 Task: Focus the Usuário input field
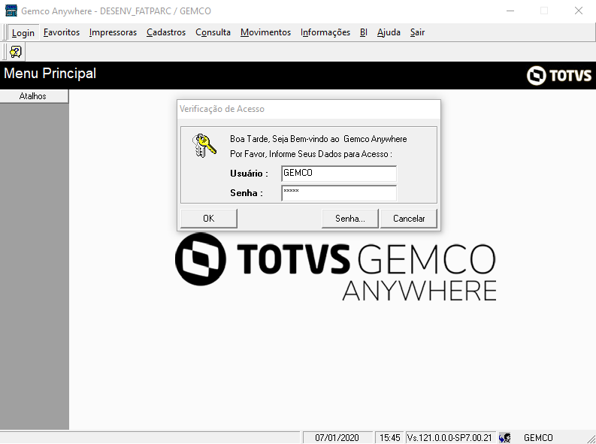point(339,174)
